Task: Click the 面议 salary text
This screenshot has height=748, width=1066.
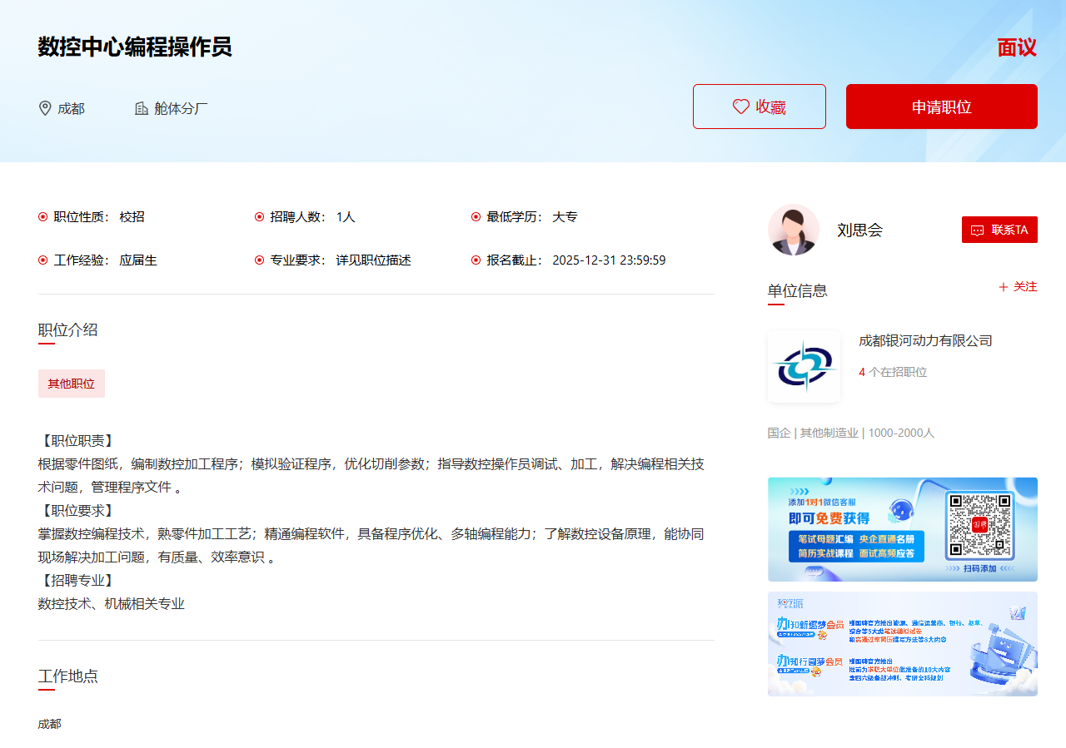Action: tap(1017, 47)
